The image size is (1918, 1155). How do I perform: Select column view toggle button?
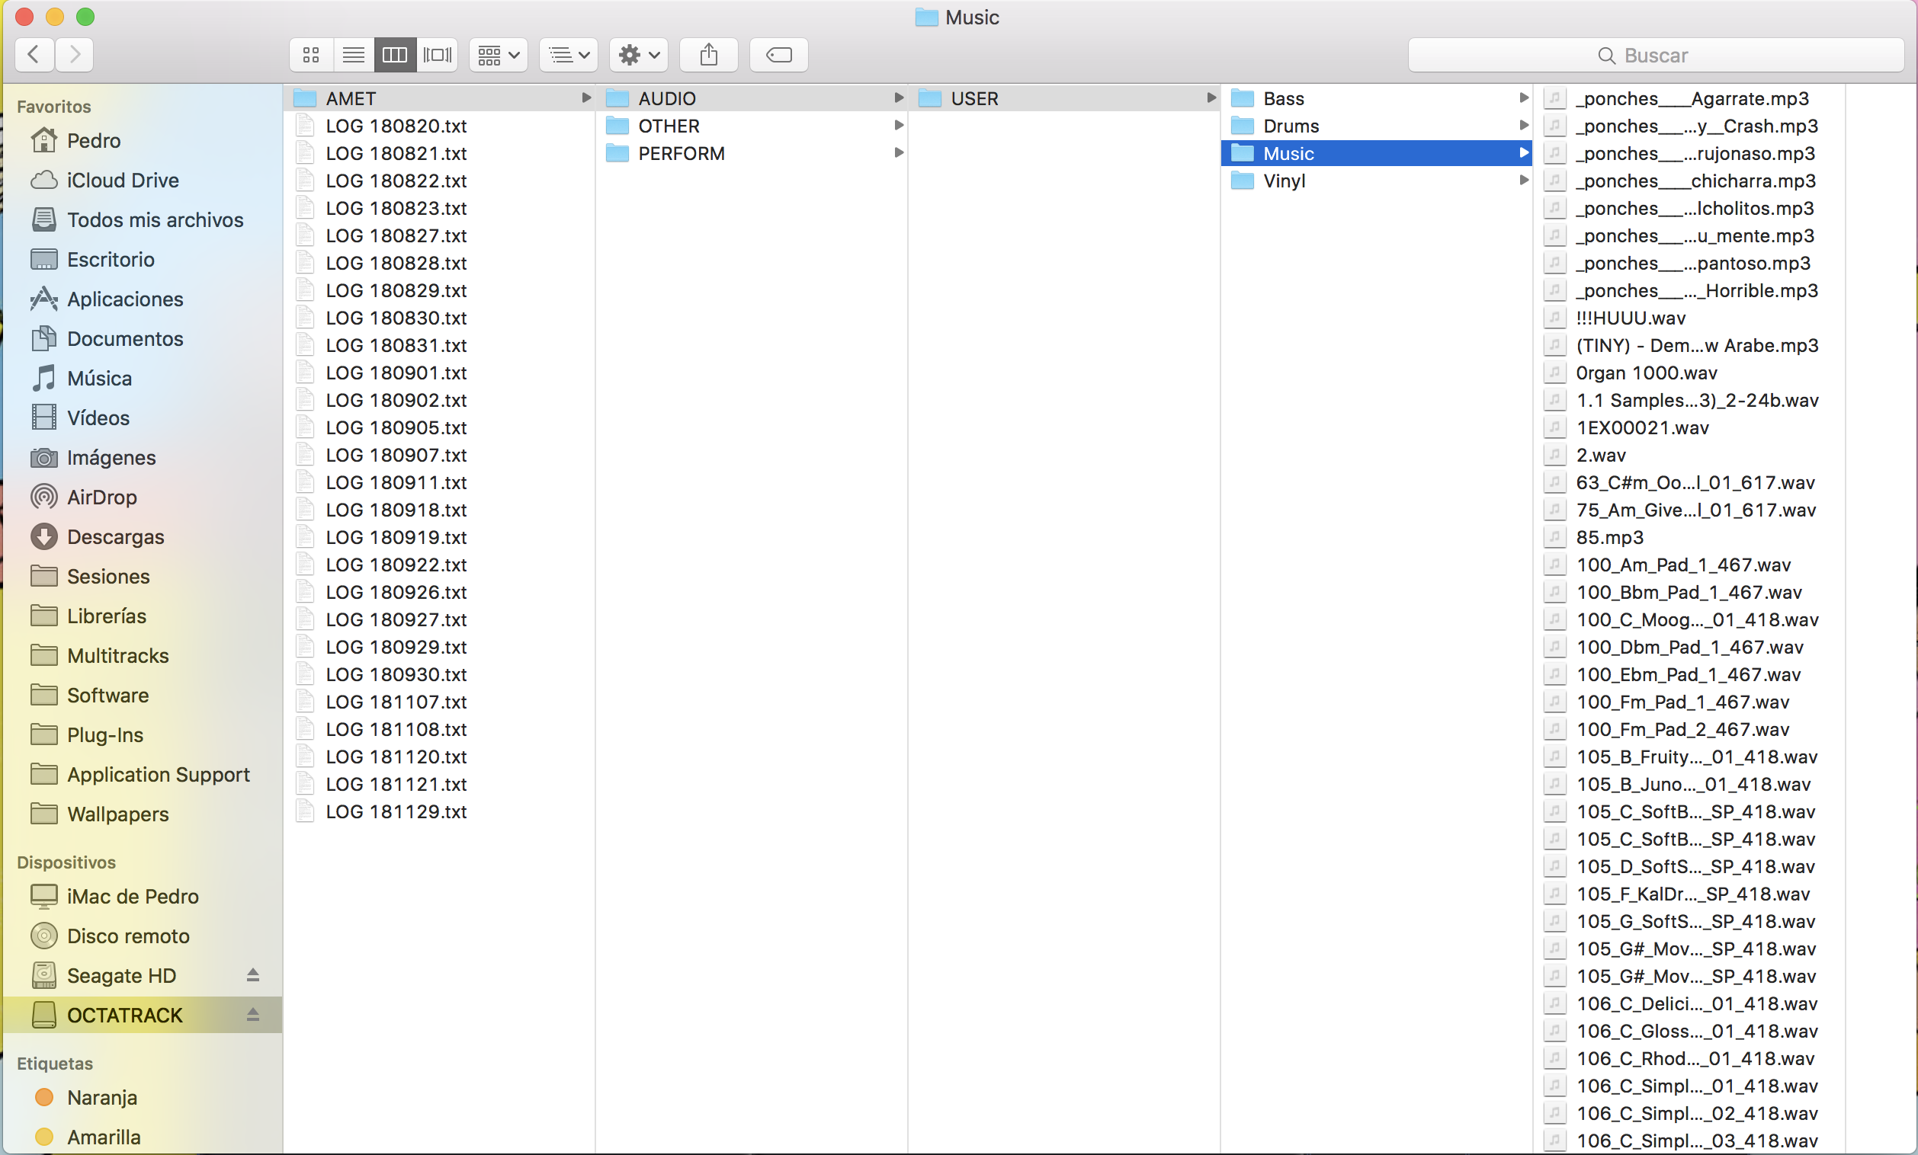coord(395,54)
